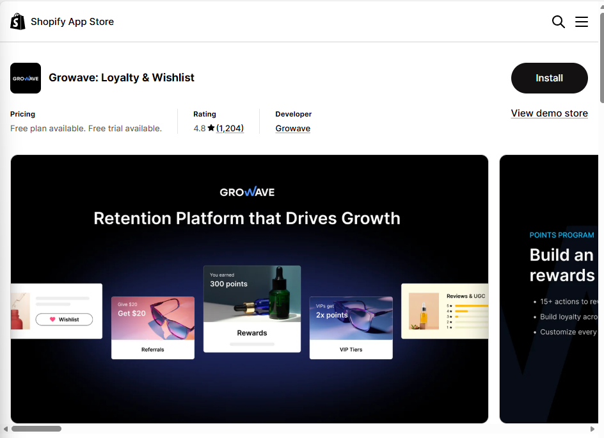Open the View demo store link
This screenshot has height=438, width=604.
pos(549,113)
